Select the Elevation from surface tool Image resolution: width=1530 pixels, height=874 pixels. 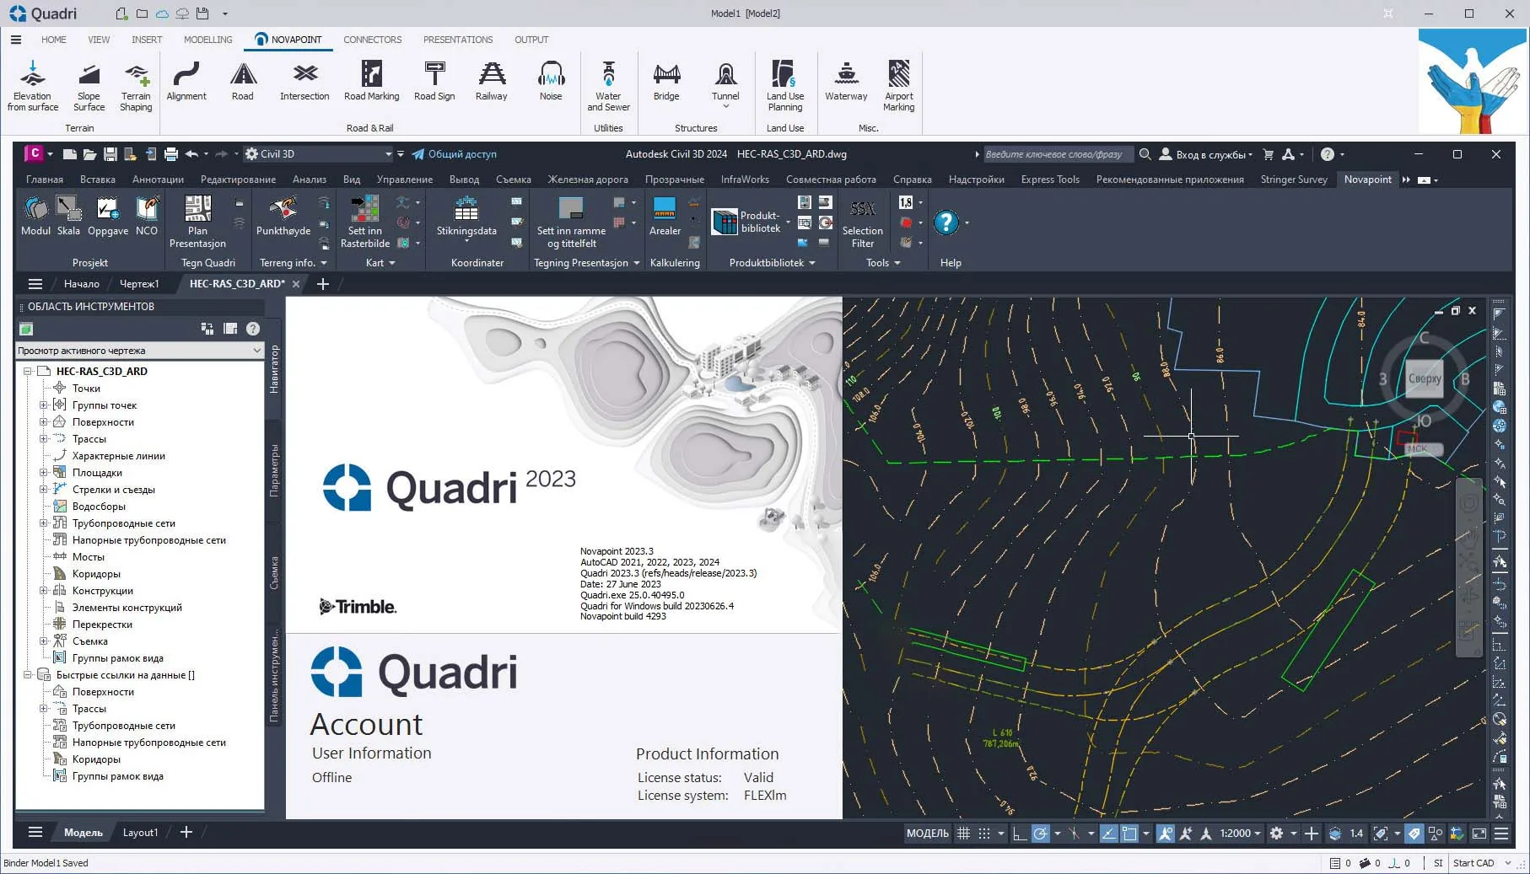pos(32,86)
